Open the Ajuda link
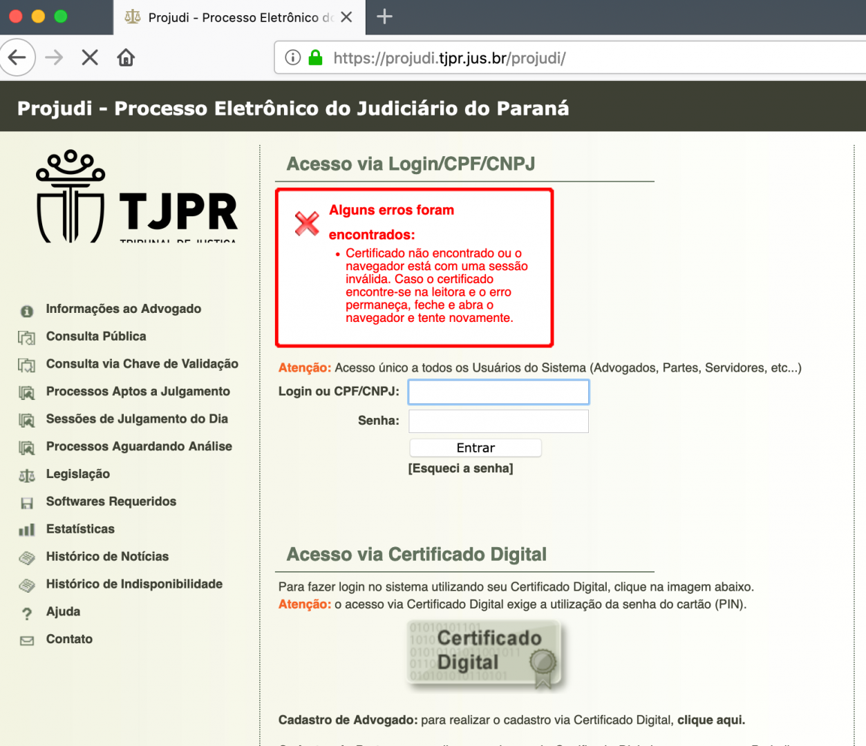The height and width of the screenshot is (746, 866). [63, 613]
